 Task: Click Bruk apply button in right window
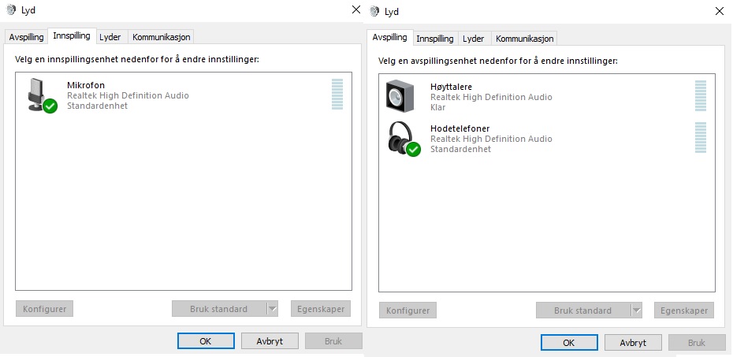click(697, 343)
